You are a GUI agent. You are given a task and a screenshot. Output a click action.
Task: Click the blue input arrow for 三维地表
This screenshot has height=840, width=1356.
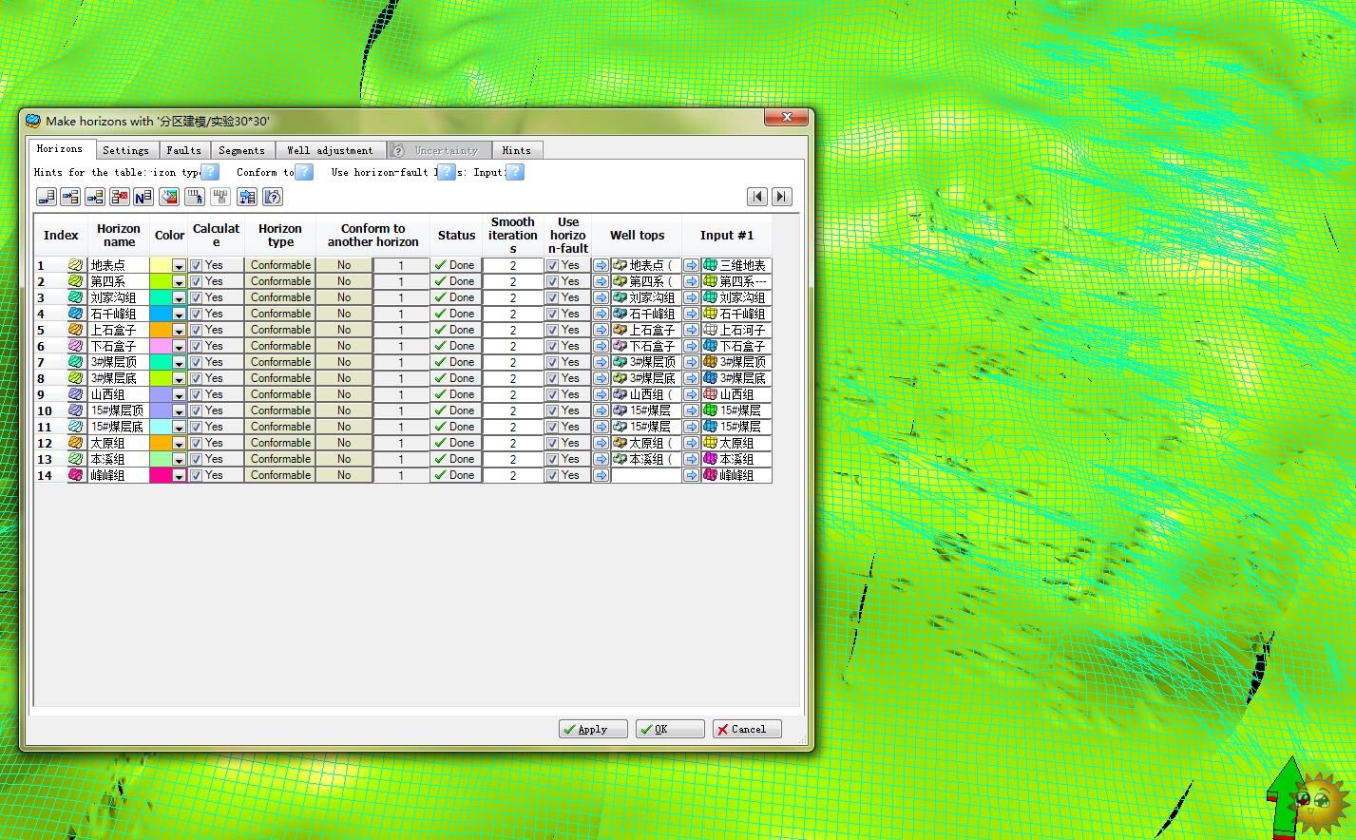pyautogui.click(x=691, y=266)
